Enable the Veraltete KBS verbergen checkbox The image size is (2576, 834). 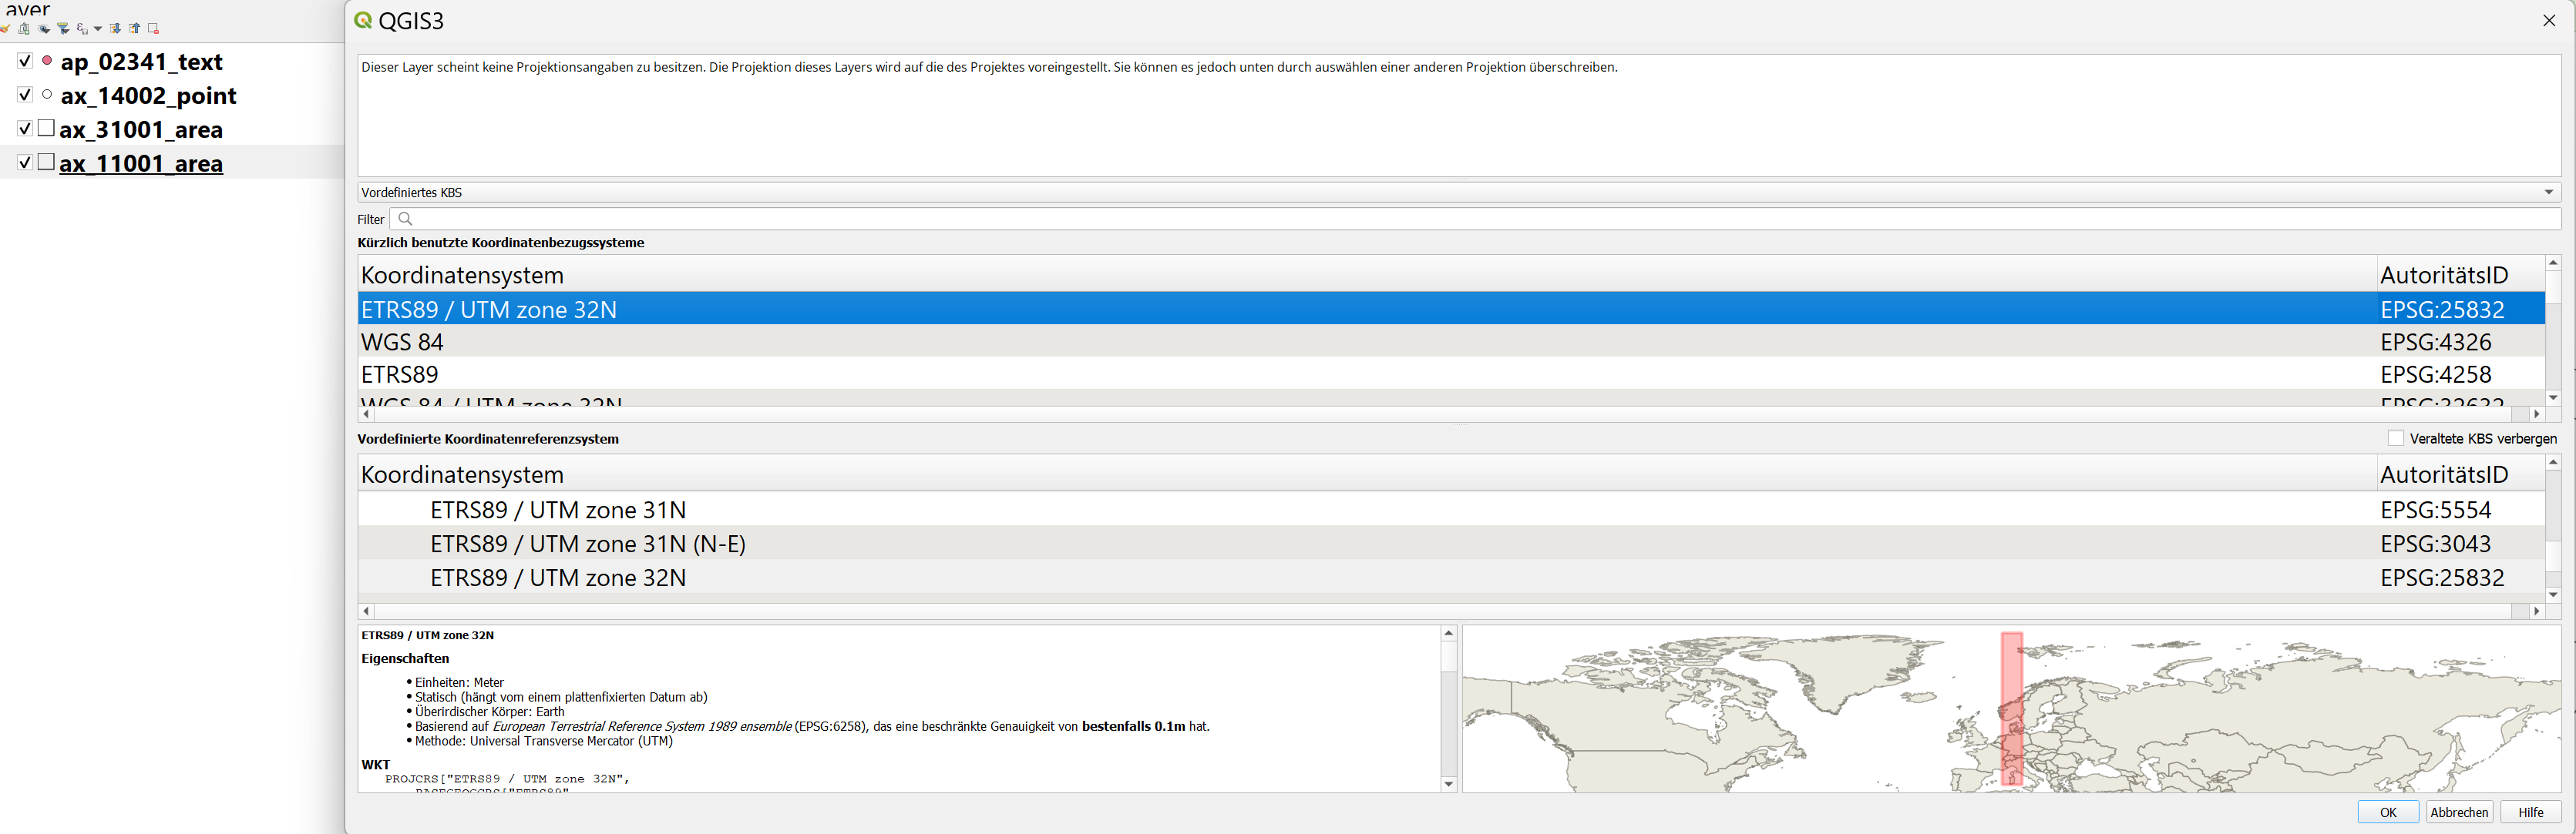2395,438
